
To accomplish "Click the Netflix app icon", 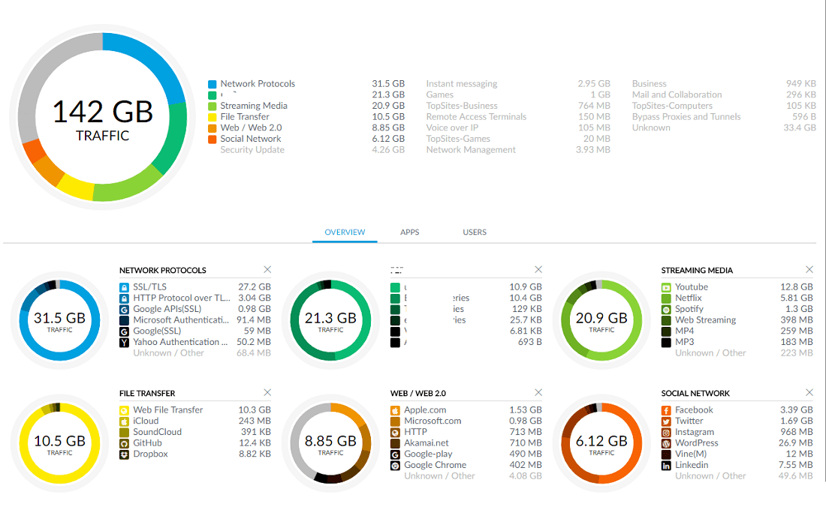I will click(x=666, y=298).
